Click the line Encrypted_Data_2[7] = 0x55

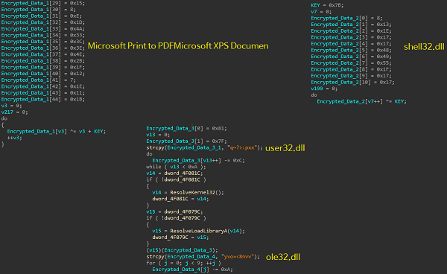click(x=351, y=63)
